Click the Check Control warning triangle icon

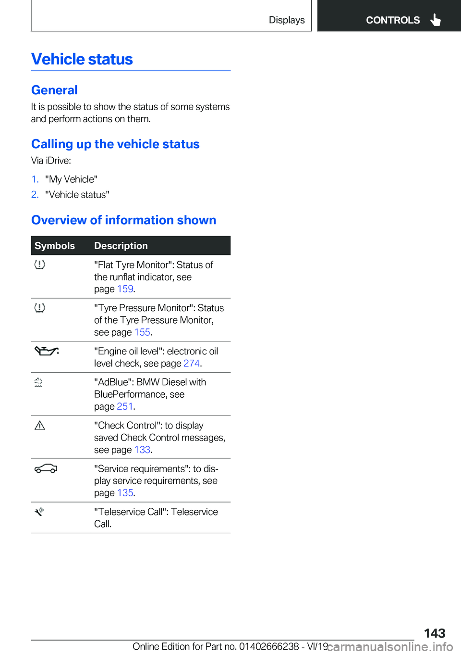point(40,426)
